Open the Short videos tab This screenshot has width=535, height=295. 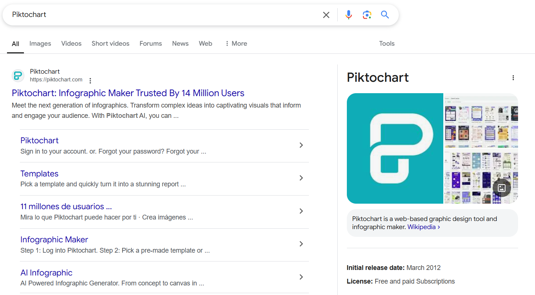point(110,43)
